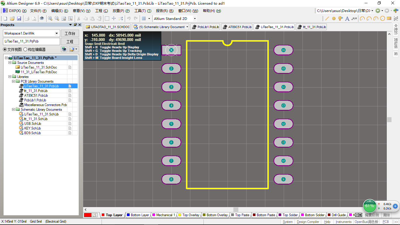Open KEY.SchLib in the project tree
The image size is (400, 225).
[32, 128]
